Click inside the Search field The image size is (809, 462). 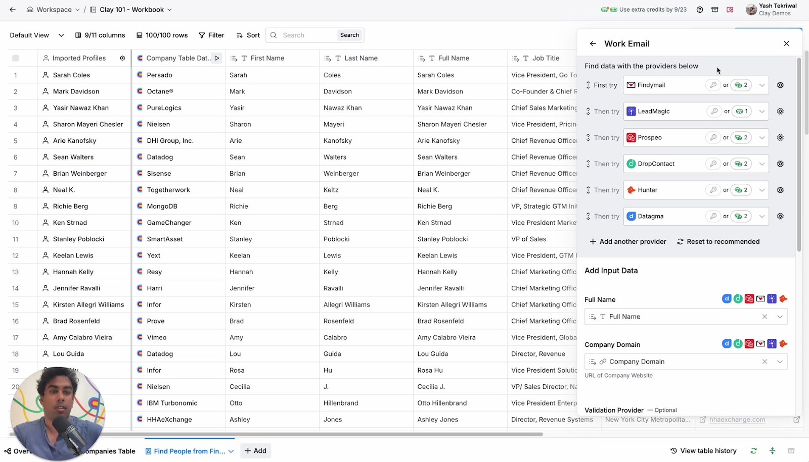[303, 35]
